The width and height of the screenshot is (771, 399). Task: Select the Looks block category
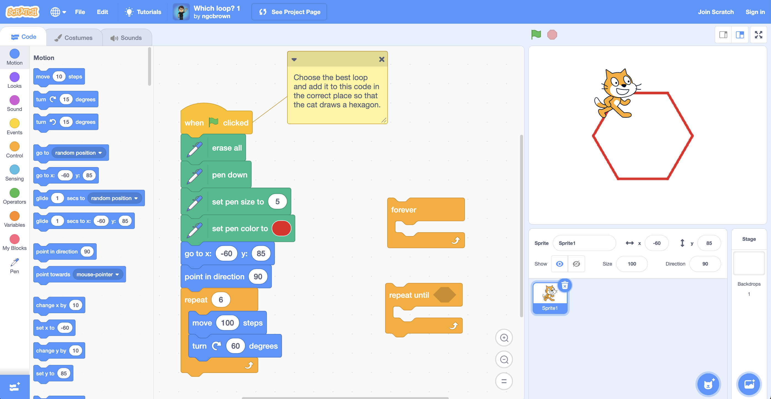pos(14,80)
